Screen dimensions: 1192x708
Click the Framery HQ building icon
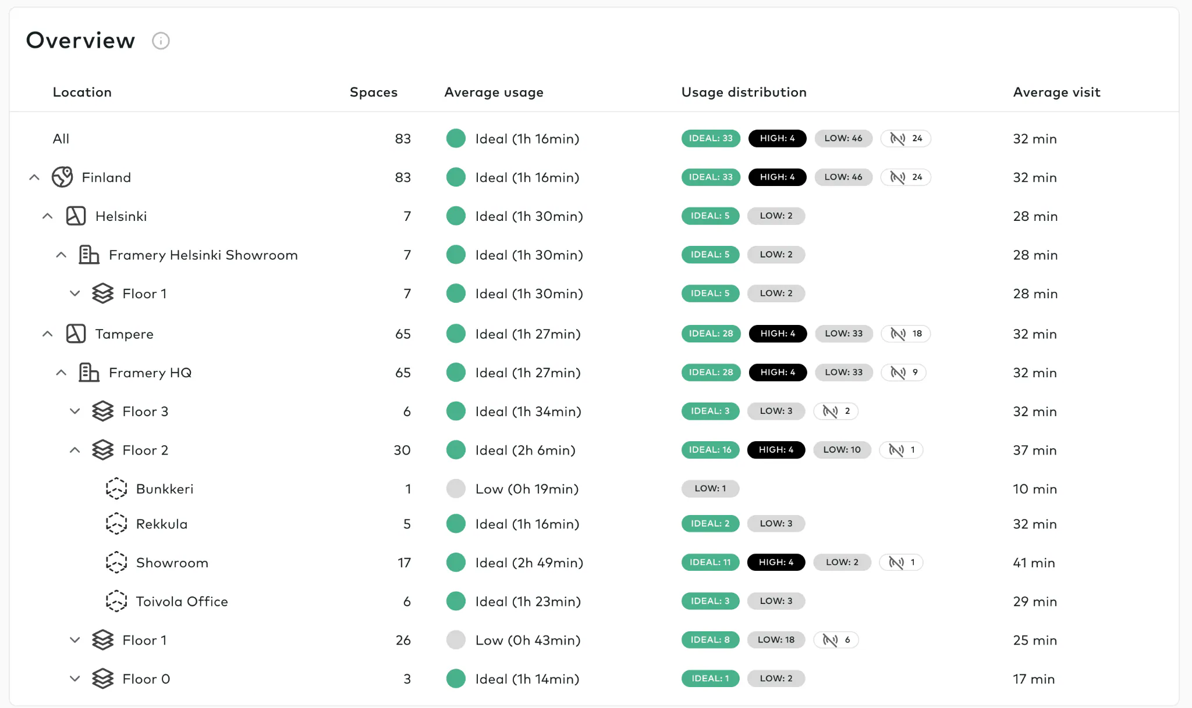coord(89,373)
